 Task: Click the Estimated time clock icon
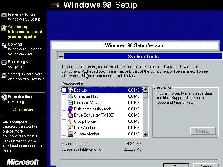tap(4, 97)
